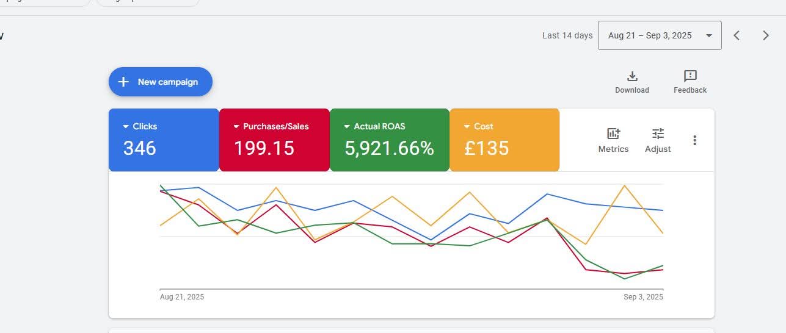This screenshot has height=333, width=786.
Task: Click the Download icon
Action: click(x=632, y=76)
